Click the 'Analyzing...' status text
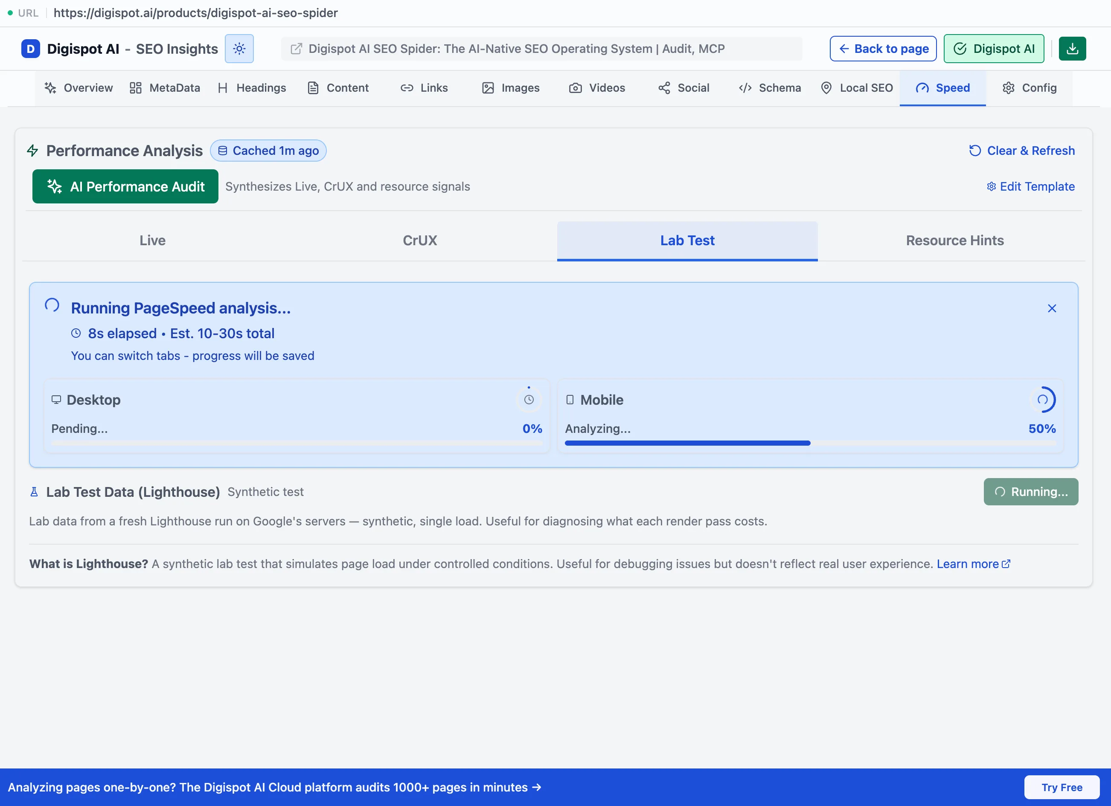Screen dimensions: 1111x806 click(x=598, y=429)
